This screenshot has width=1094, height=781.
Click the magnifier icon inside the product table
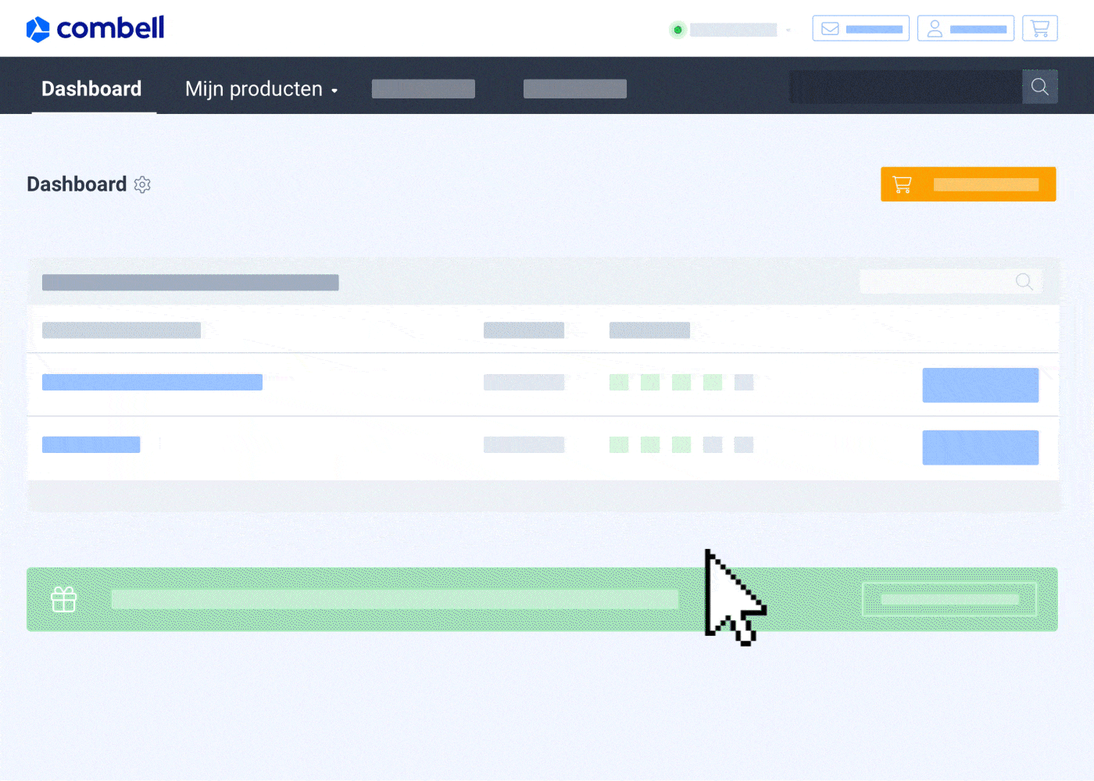coord(1024,282)
